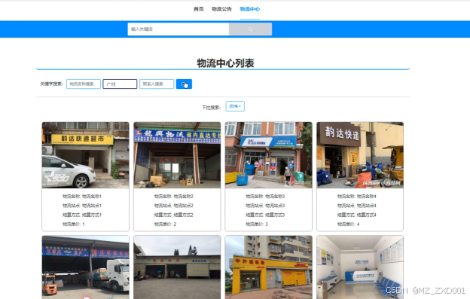Click text 物流单价: 2
Viewport: 470px width, 299px height.
(165, 224)
